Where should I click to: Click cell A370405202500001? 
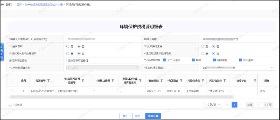[x=43, y=91]
